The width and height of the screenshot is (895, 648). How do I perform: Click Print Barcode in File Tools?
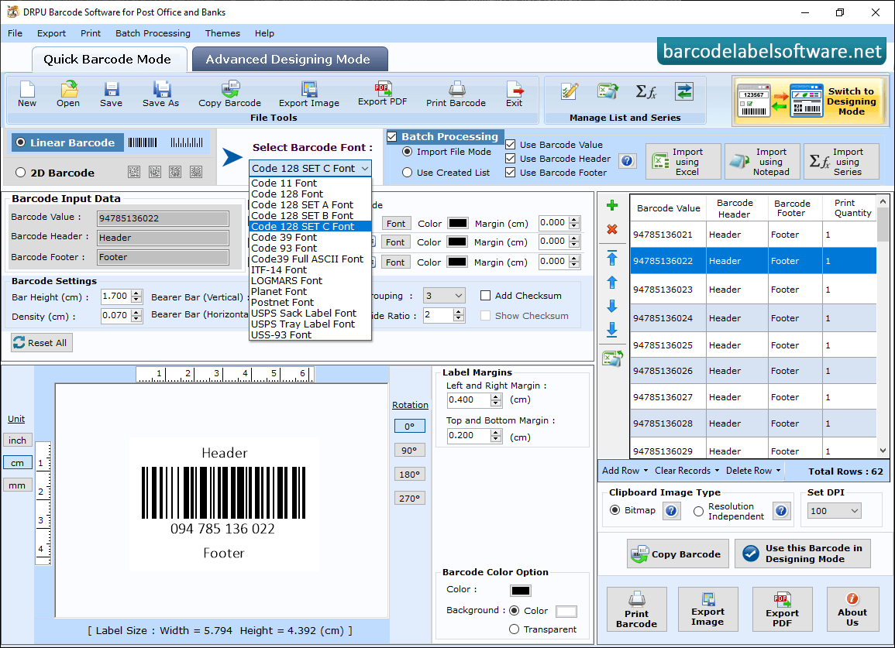456,94
